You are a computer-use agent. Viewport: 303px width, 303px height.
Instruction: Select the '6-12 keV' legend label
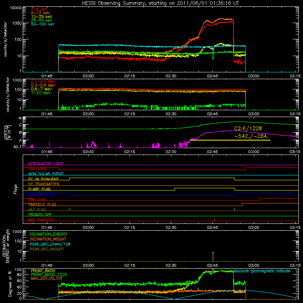click(x=40, y=13)
